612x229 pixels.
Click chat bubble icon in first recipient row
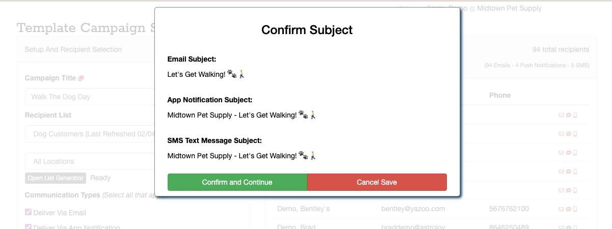pos(568,115)
